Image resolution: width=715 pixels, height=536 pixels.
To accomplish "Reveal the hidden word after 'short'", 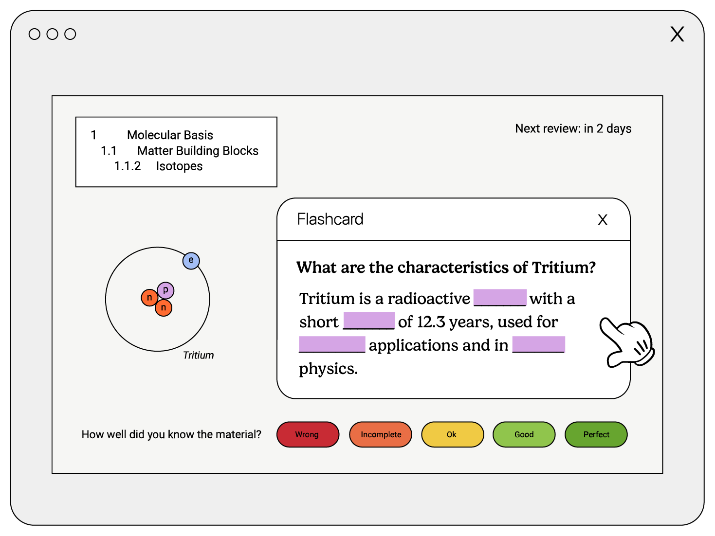I will coord(368,321).
